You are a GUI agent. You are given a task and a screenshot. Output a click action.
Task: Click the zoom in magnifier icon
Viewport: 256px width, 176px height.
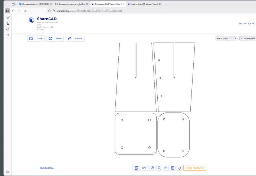coord(152,168)
